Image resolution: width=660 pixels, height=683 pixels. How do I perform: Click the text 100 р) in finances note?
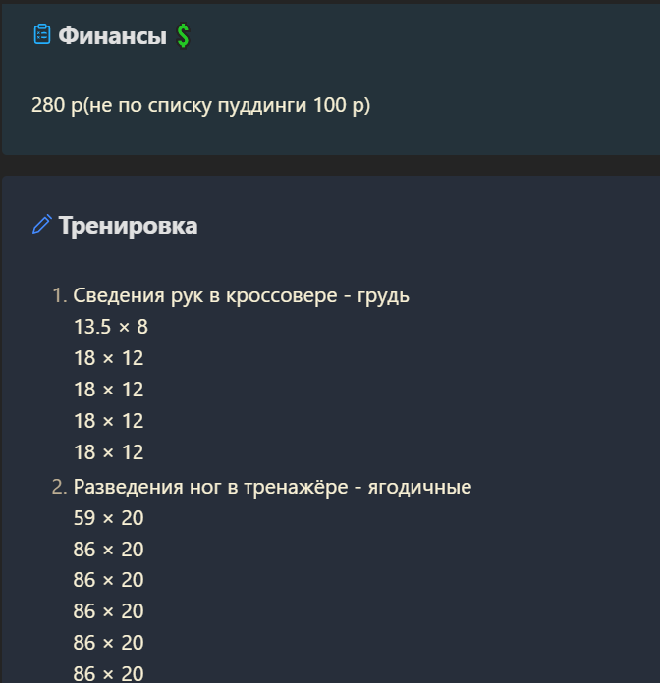342,105
